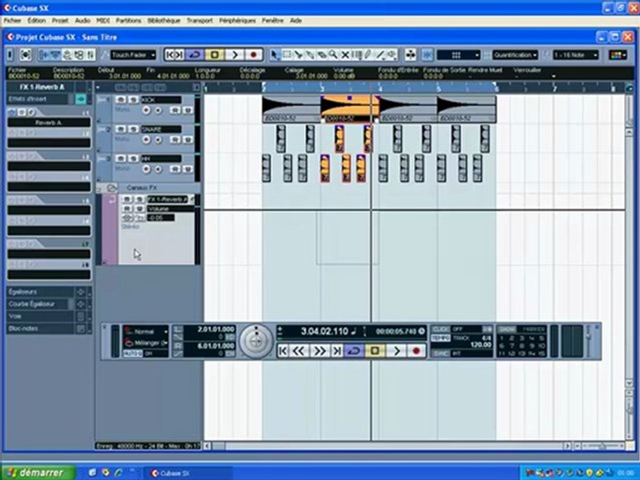The image size is (640, 480).
Task: Click the jog wheel in transport panel
Action: click(x=256, y=341)
